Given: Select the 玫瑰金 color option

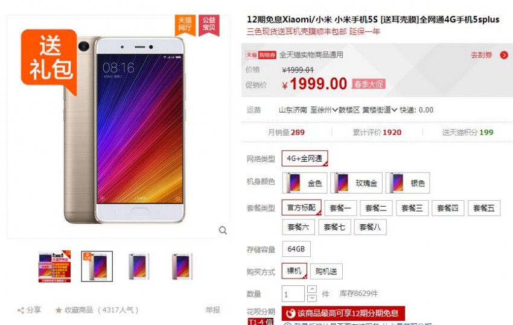Looking at the screenshot, I should (356, 183).
